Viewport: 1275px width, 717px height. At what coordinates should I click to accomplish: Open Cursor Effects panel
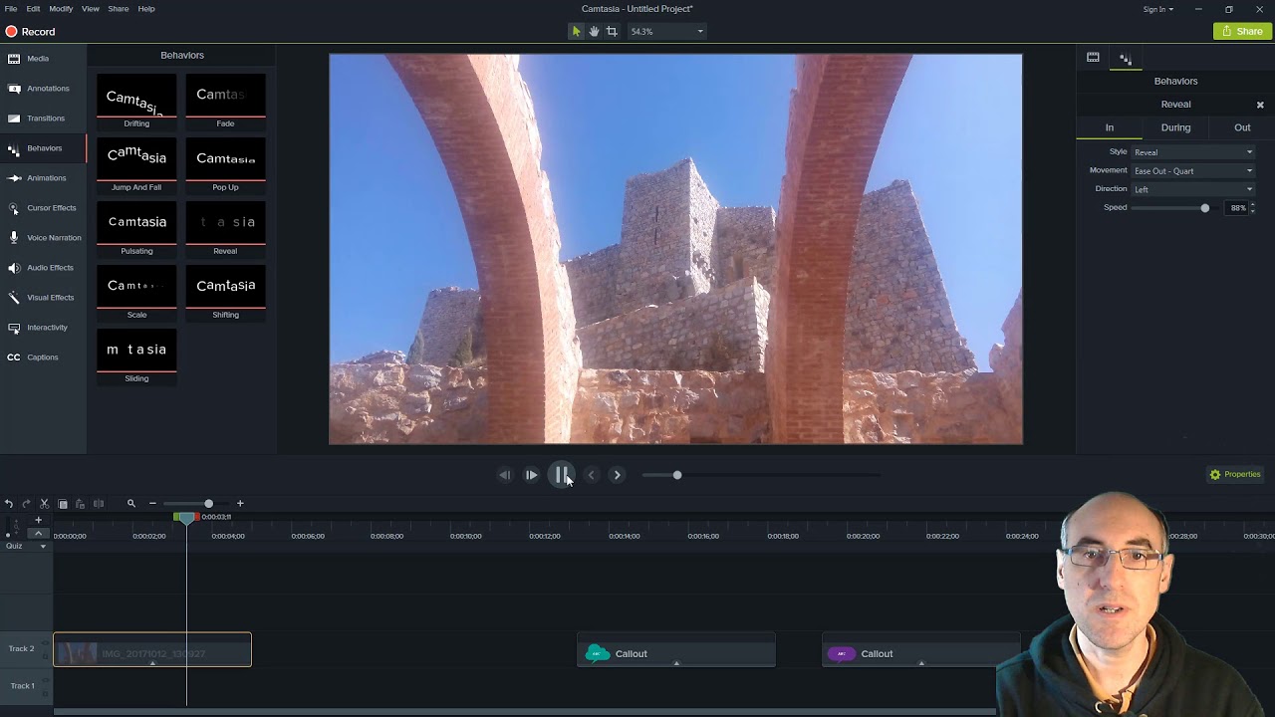(x=43, y=208)
